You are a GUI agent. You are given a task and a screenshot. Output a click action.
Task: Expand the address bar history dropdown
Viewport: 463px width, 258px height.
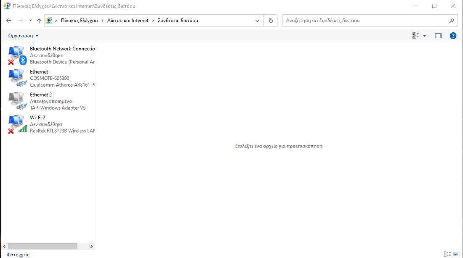tap(258, 21)
